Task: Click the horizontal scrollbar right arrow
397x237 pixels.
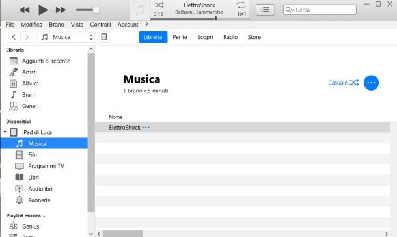Action: (387, 234)
